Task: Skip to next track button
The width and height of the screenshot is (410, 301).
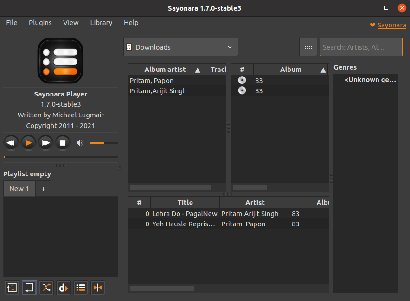Action: (x=45, y=143)
